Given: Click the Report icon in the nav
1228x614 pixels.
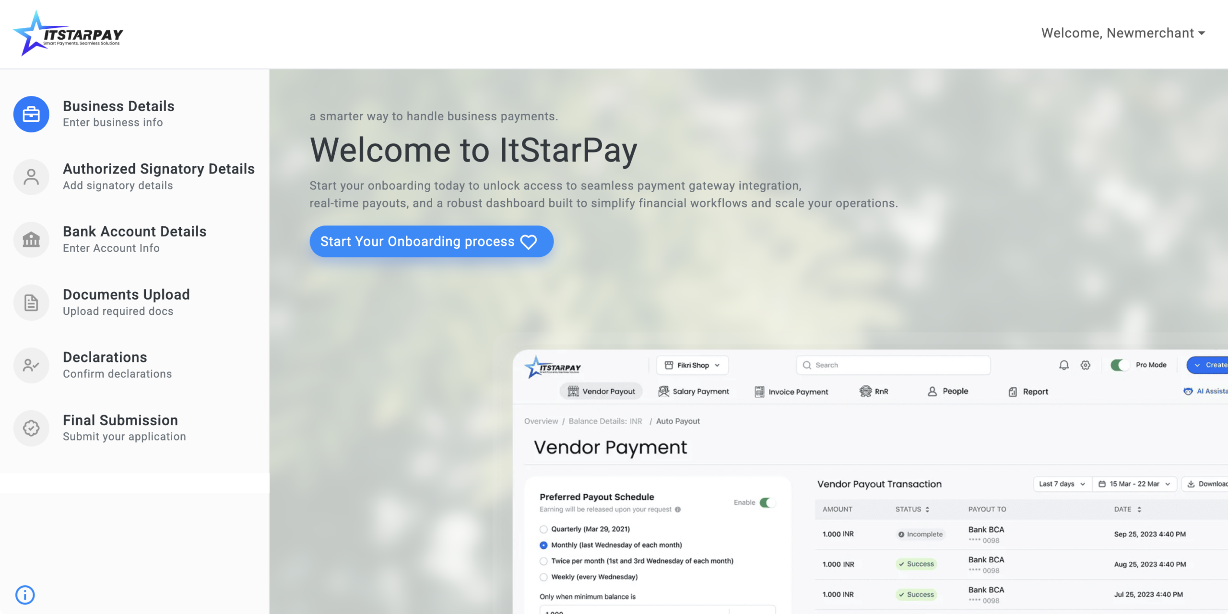Looking at the screenshot, I should (1012, 391).
